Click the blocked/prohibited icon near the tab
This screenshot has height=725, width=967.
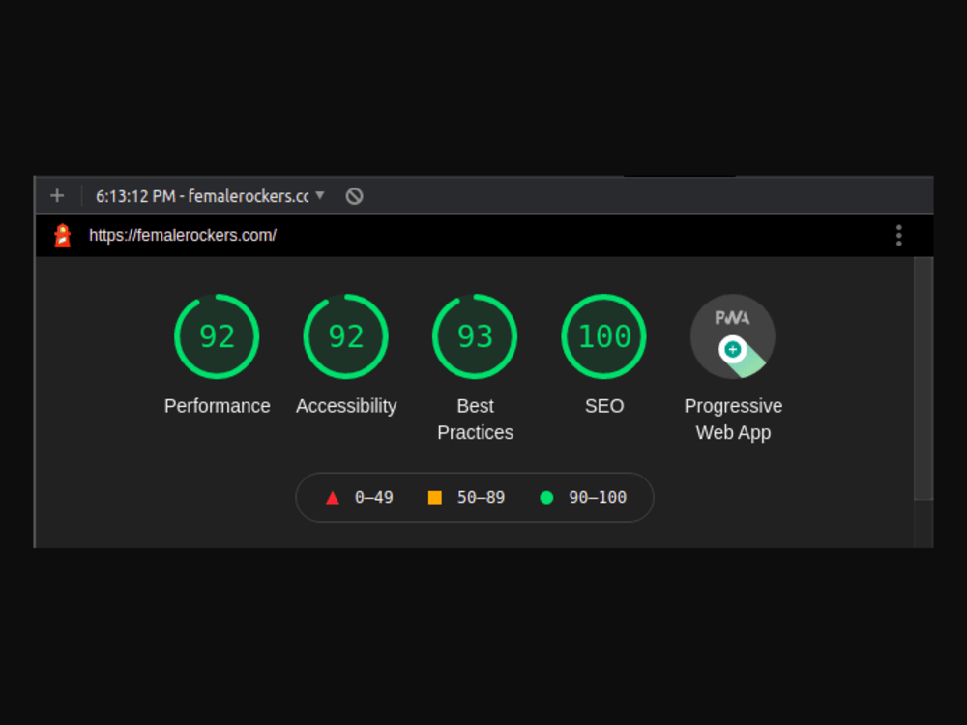353,195
